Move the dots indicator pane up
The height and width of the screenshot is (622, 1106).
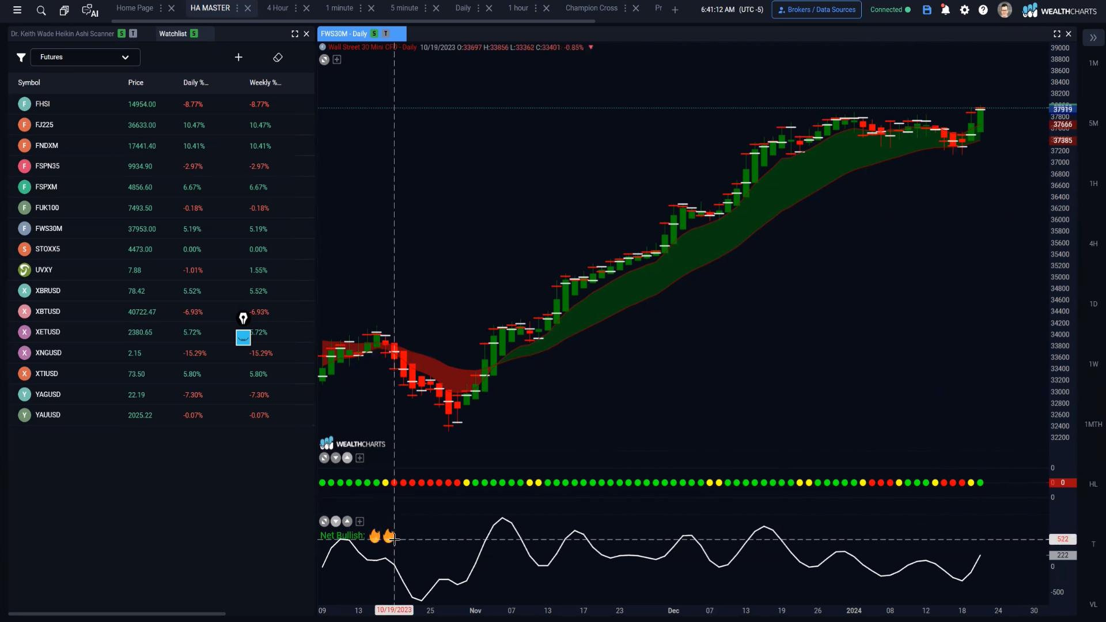tap(347, 458)
